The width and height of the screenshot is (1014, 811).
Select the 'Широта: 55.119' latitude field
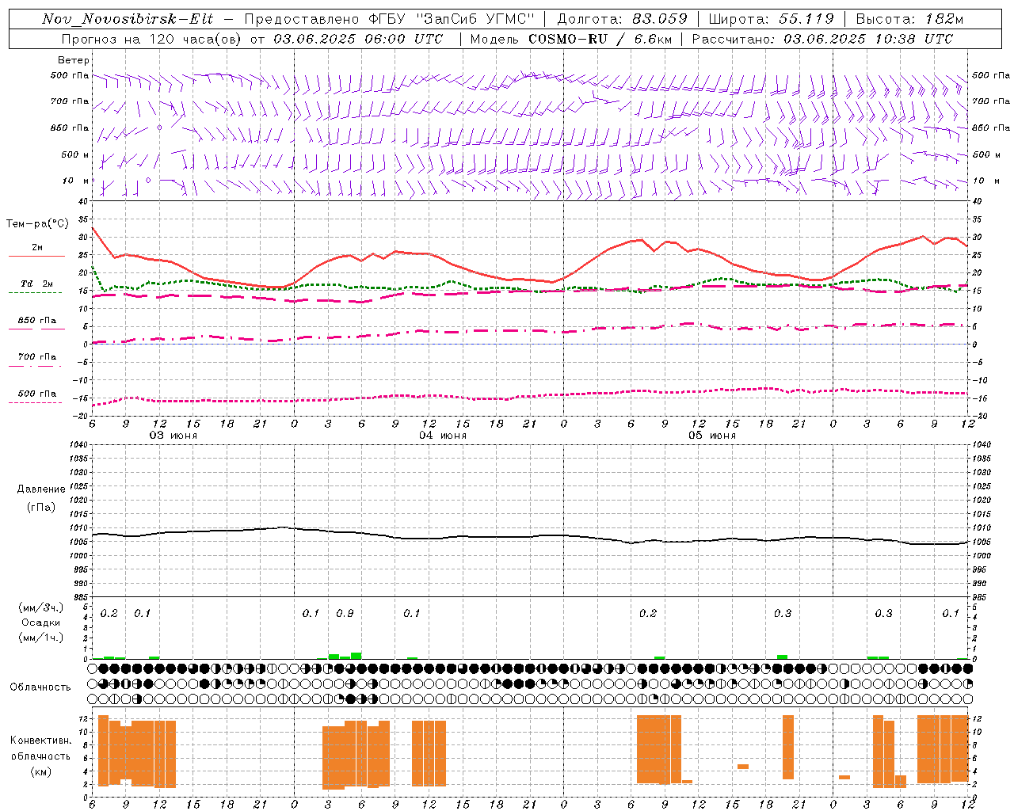[x=771, y=19]
